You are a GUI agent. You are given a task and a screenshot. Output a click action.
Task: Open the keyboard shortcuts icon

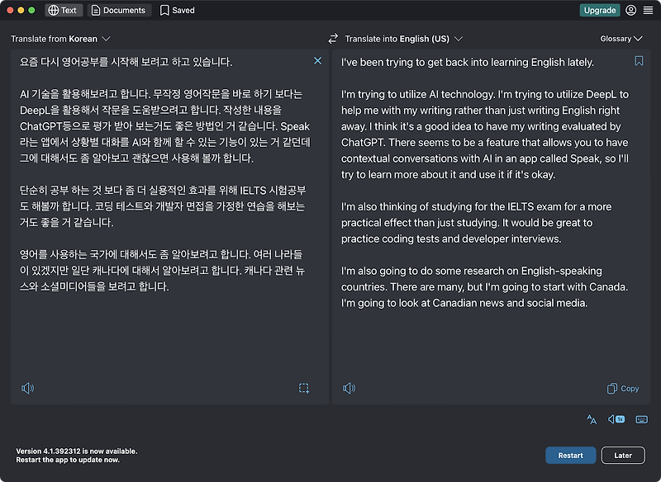pos(642,419)
